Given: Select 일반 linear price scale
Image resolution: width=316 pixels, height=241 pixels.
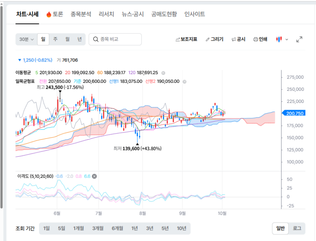Looking at the screenshot, I should (x=280, y=228).
